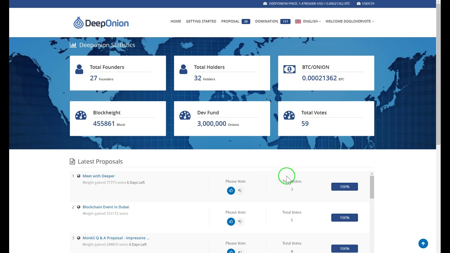The height and width of the screenshot is (253, 450).
Task: Click the 100% bar for Monkii Q & A Proposal
Action: tap(345, 248)
